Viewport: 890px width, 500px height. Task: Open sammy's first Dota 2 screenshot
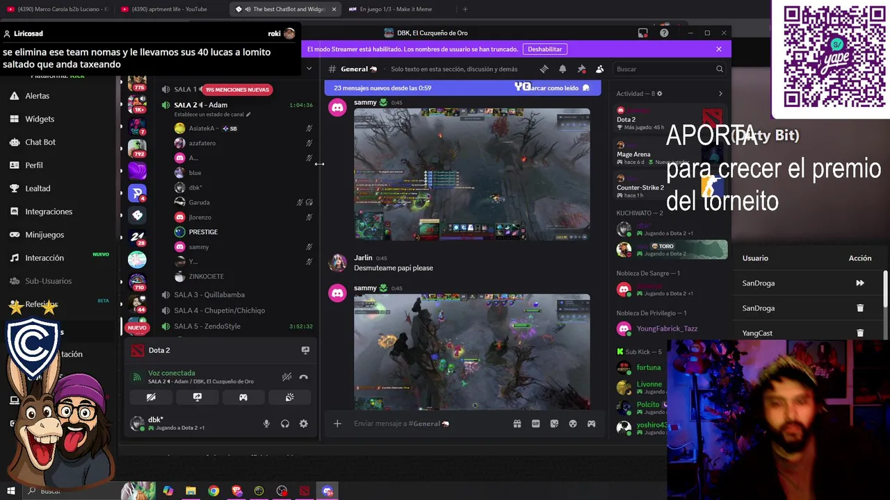pyautogui.click(x=472, y=174)
